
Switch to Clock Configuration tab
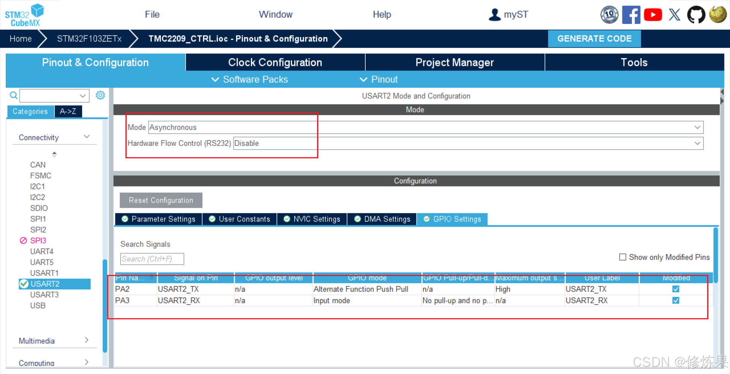(275, 62)
